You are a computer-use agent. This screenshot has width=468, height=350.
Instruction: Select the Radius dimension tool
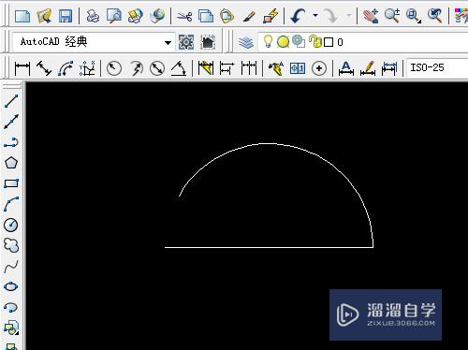pos(114,68)
